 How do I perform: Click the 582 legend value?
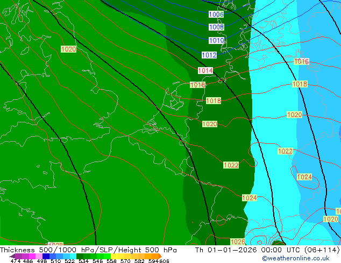tap(139, 261)
